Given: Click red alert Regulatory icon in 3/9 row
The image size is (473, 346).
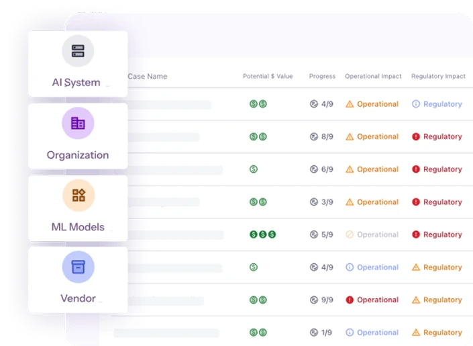Looking at the screenshot, I should (416, 202).
